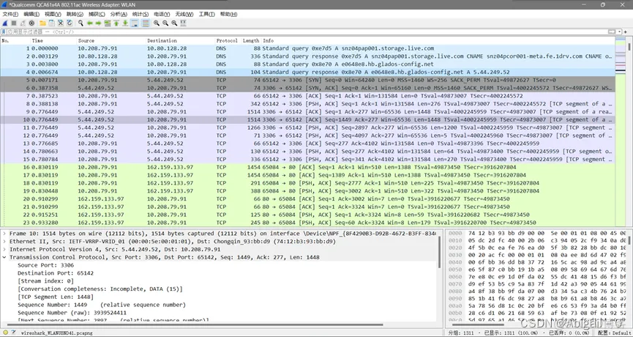This screenshot has height=337, width=633.
Task: Select packet 16 to 162.159.133.97
Action: coord(307,167)
